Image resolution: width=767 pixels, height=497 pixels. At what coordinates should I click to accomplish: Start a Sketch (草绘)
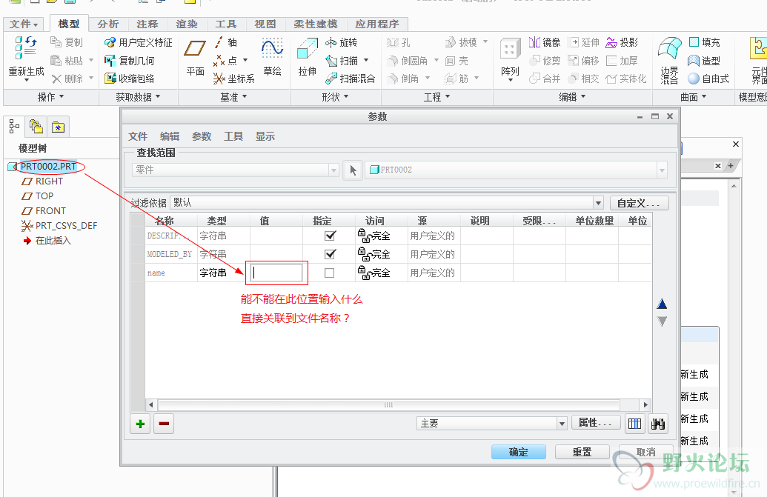273,58
